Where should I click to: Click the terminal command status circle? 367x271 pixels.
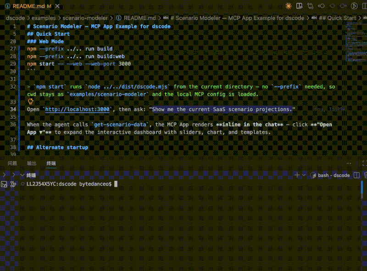22,184
